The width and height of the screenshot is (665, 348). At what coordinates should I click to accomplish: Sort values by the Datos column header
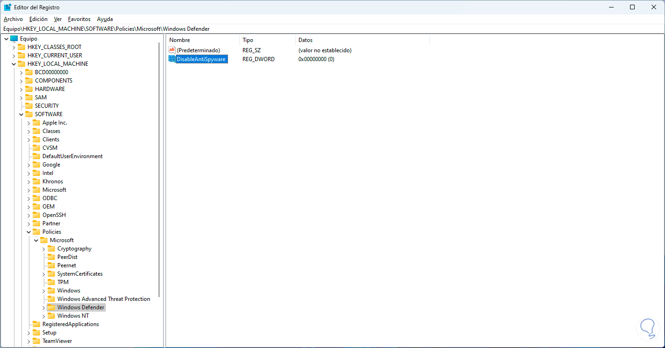point(362,40)
